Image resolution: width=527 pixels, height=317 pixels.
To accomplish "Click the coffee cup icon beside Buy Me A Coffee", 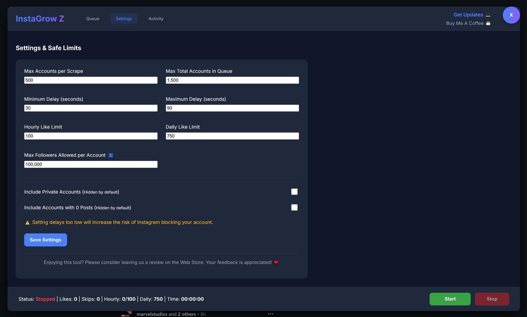I will tap(488, 23).
